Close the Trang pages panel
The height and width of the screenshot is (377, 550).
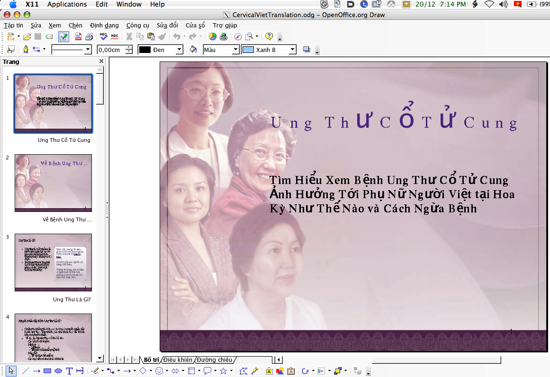(x=101, y=61)
